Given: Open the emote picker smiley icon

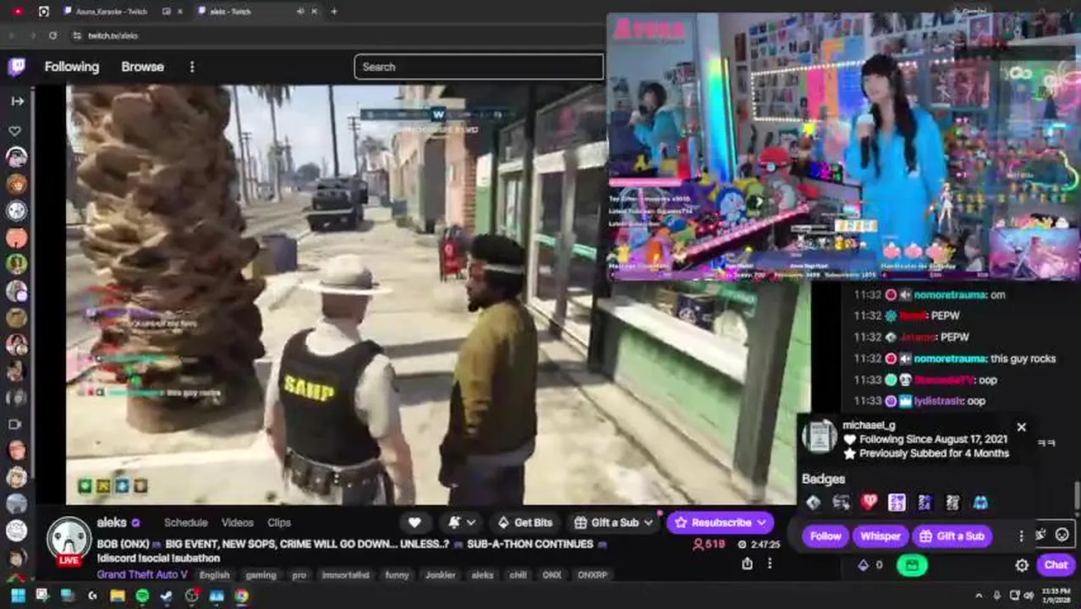Looking at the screenshot, I should pyautogui.click(x=1062, y=535).
